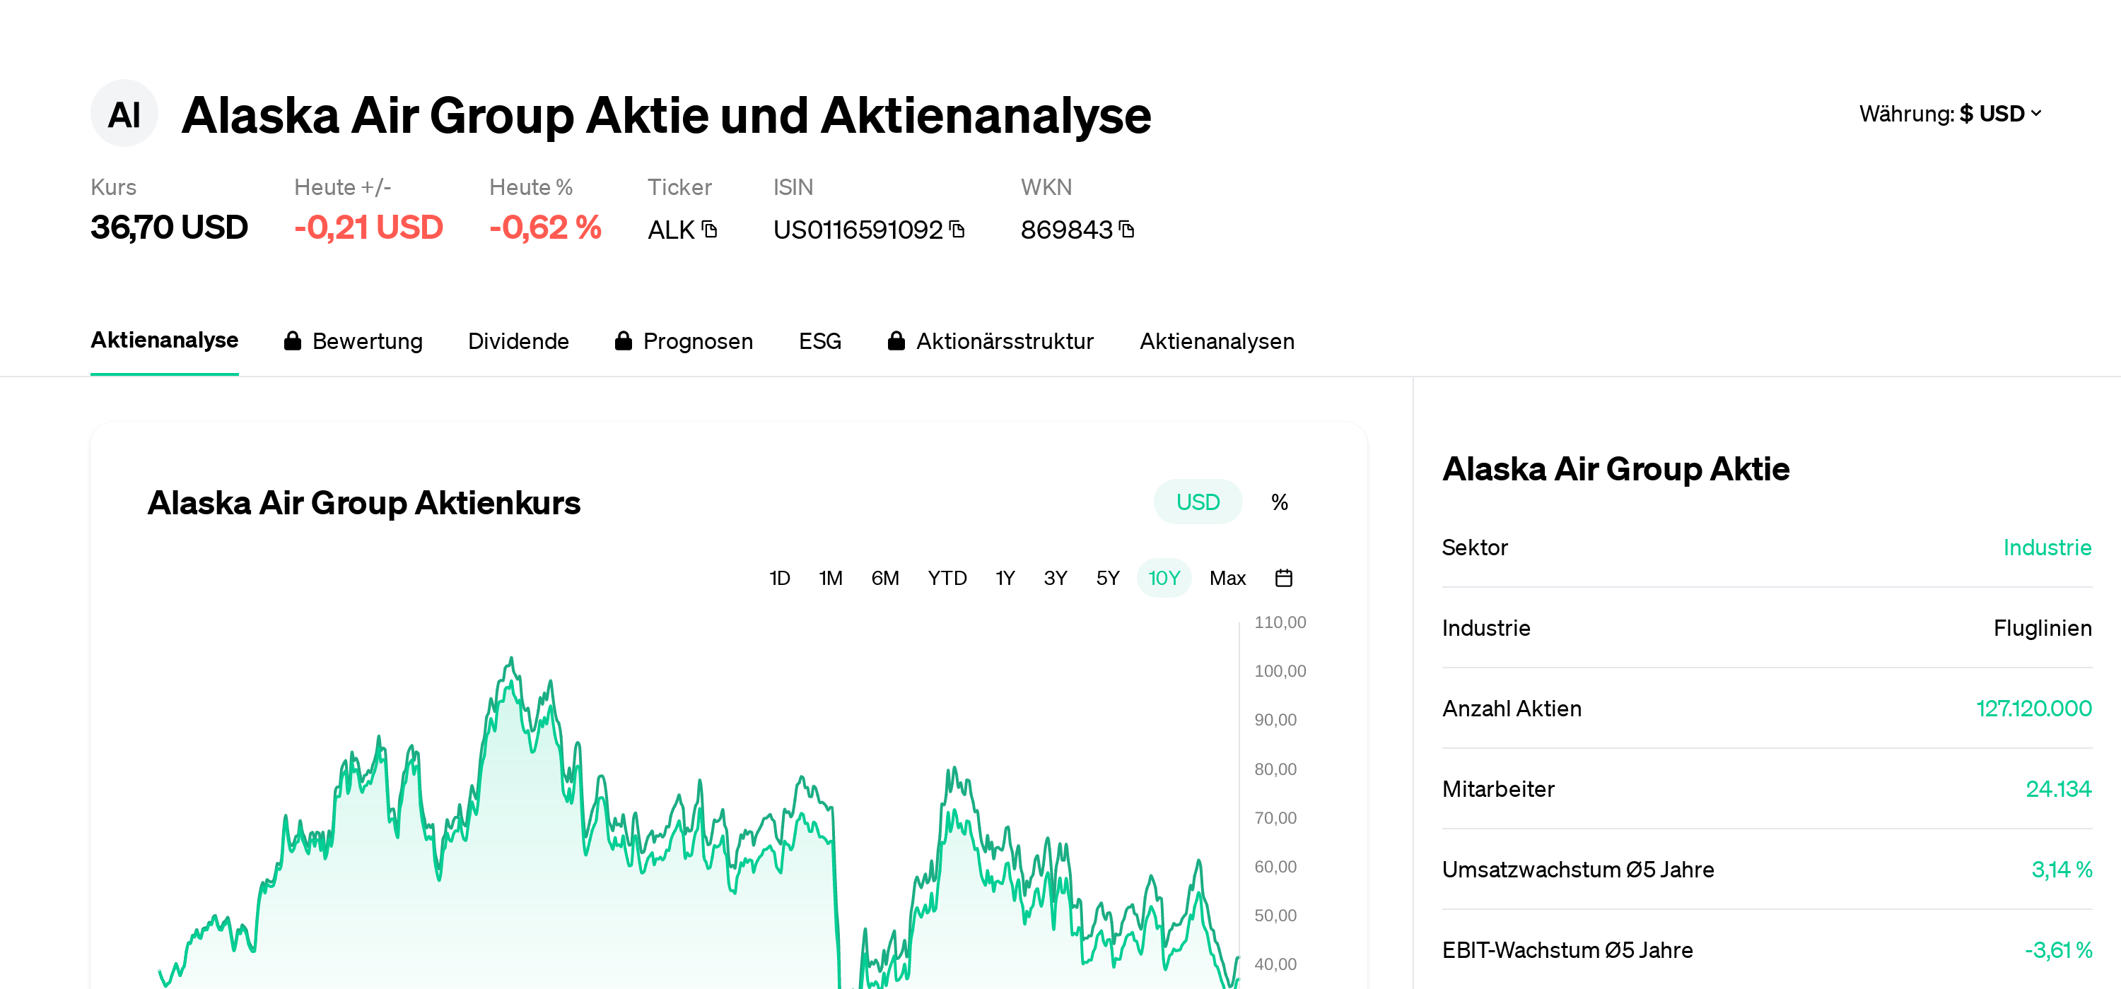2121x989 pixels.
Task: Select the 5Y chart range
Action: click(1109, 579)
